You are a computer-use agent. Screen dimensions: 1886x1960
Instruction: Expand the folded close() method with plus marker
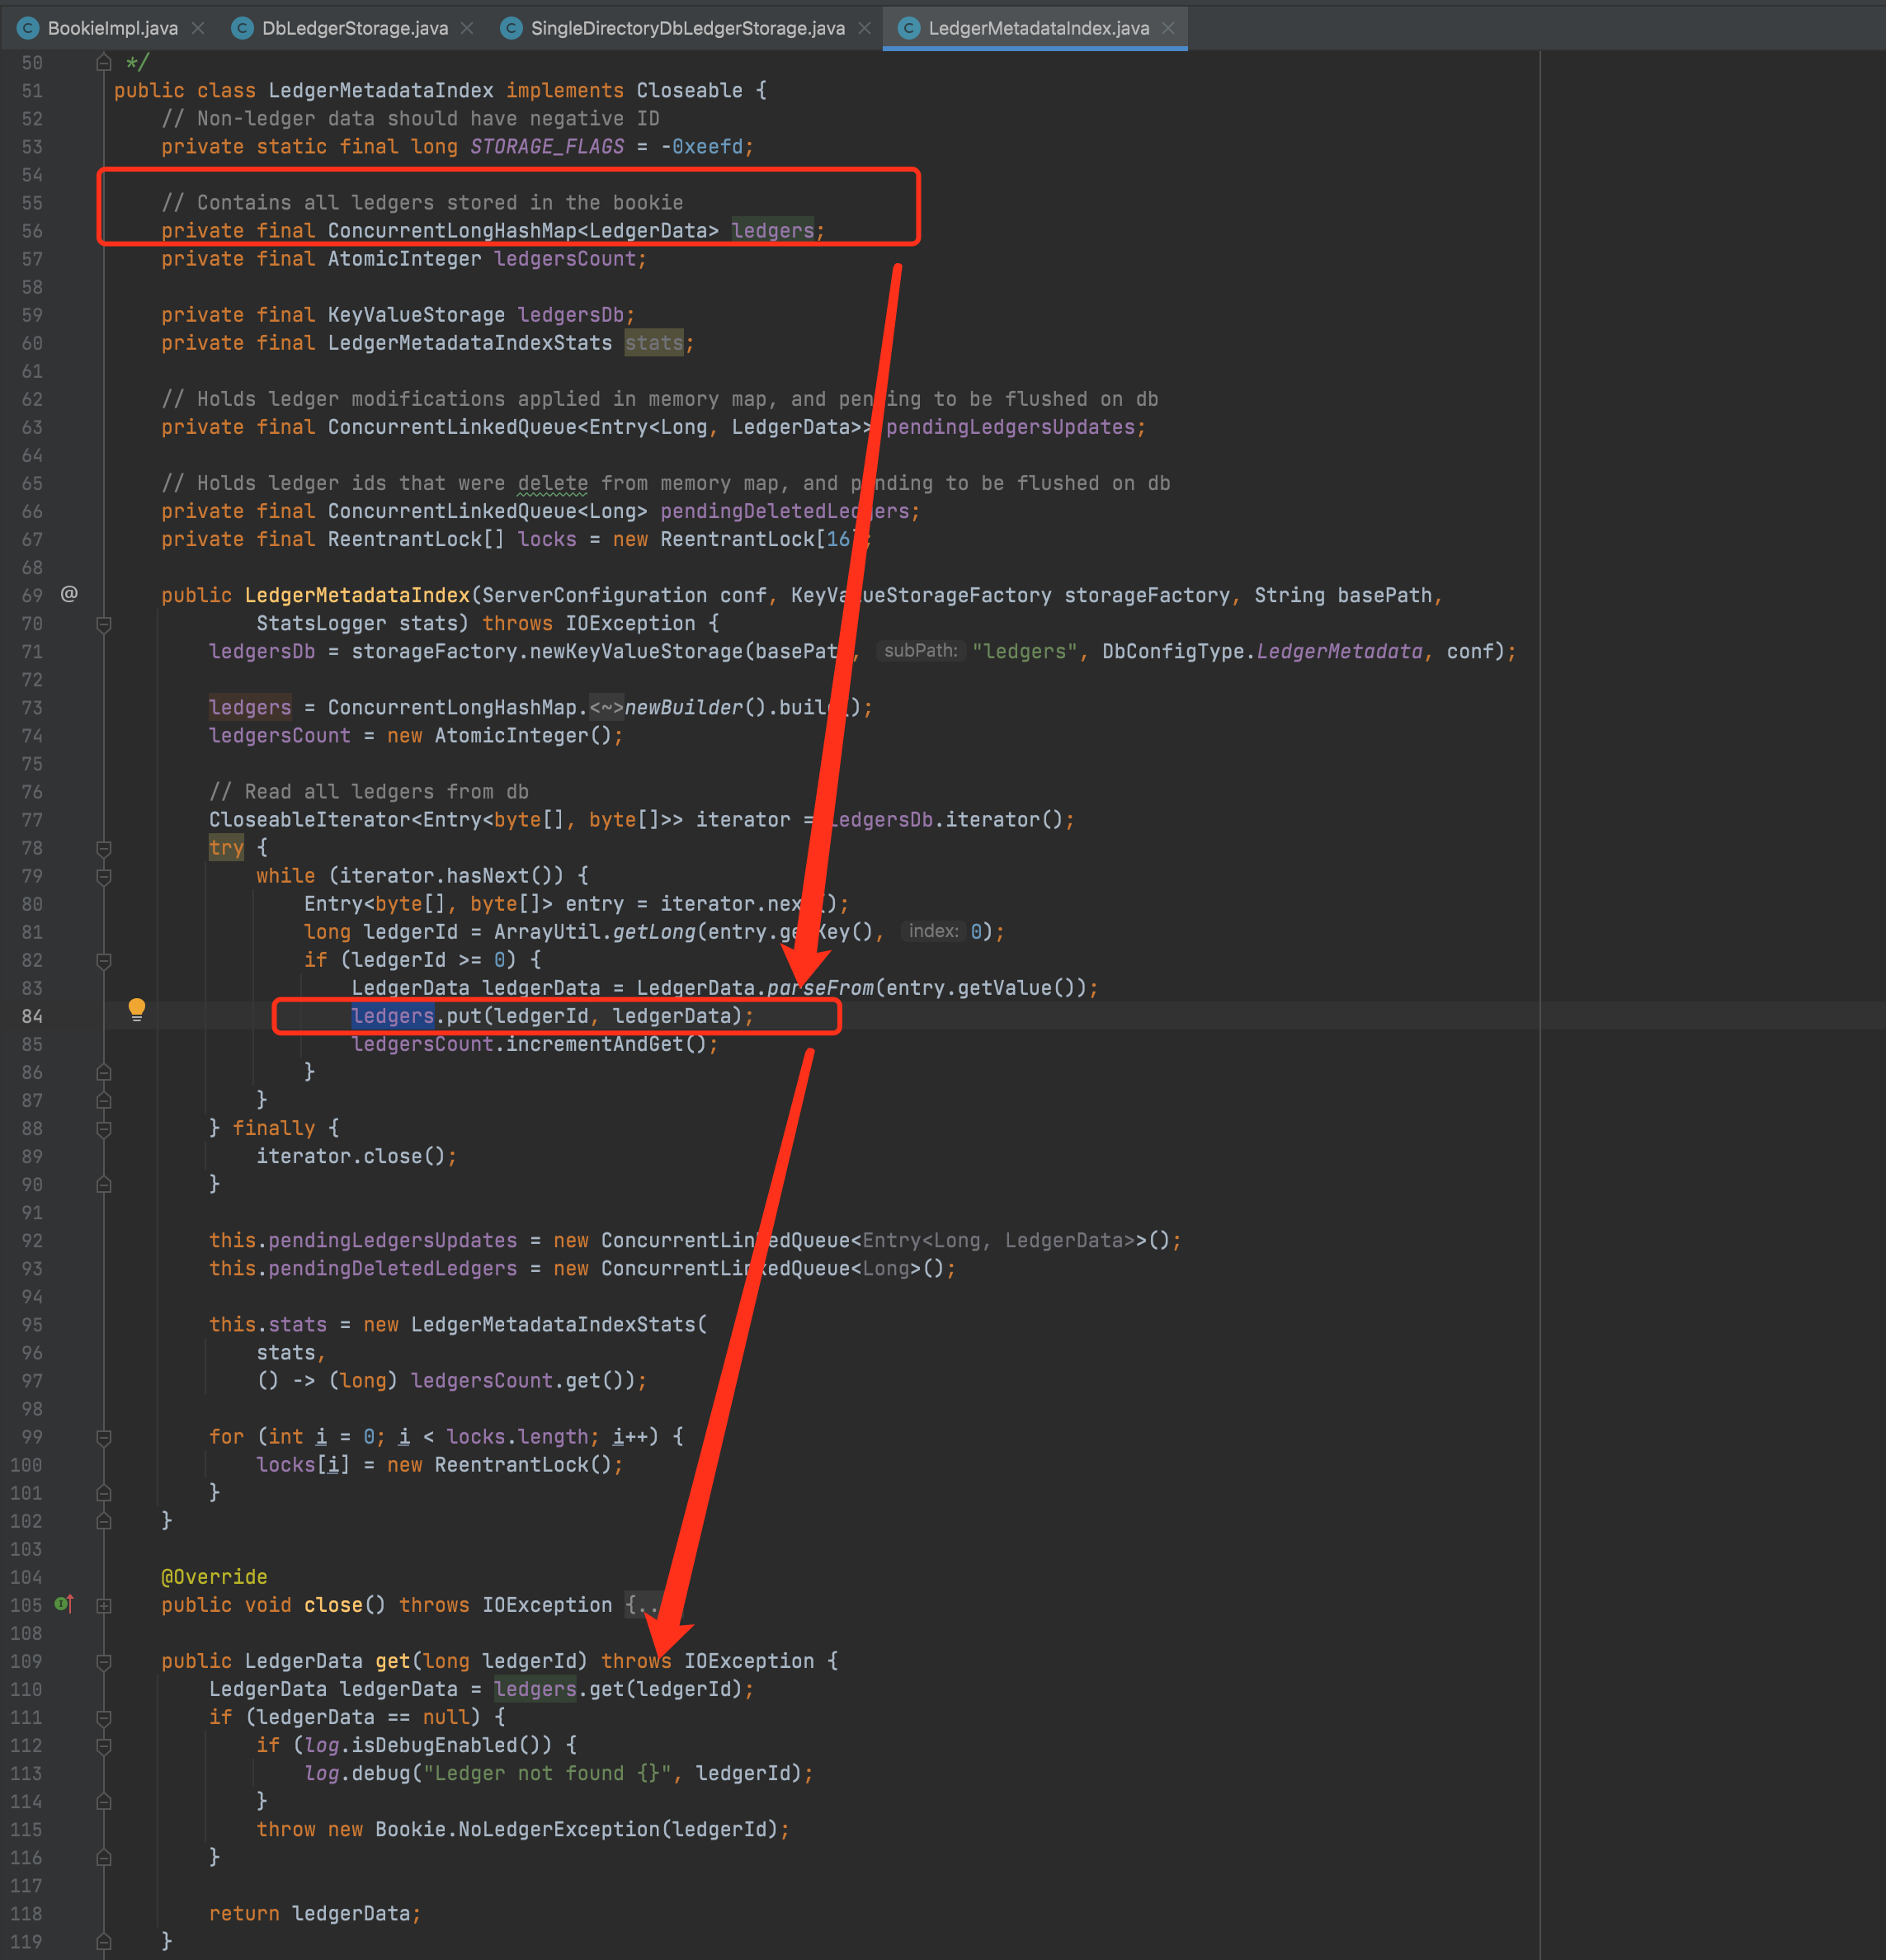104,1605
